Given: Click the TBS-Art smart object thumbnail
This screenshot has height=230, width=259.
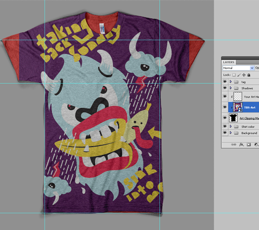Looking at the screenshot, I should 238,107.
